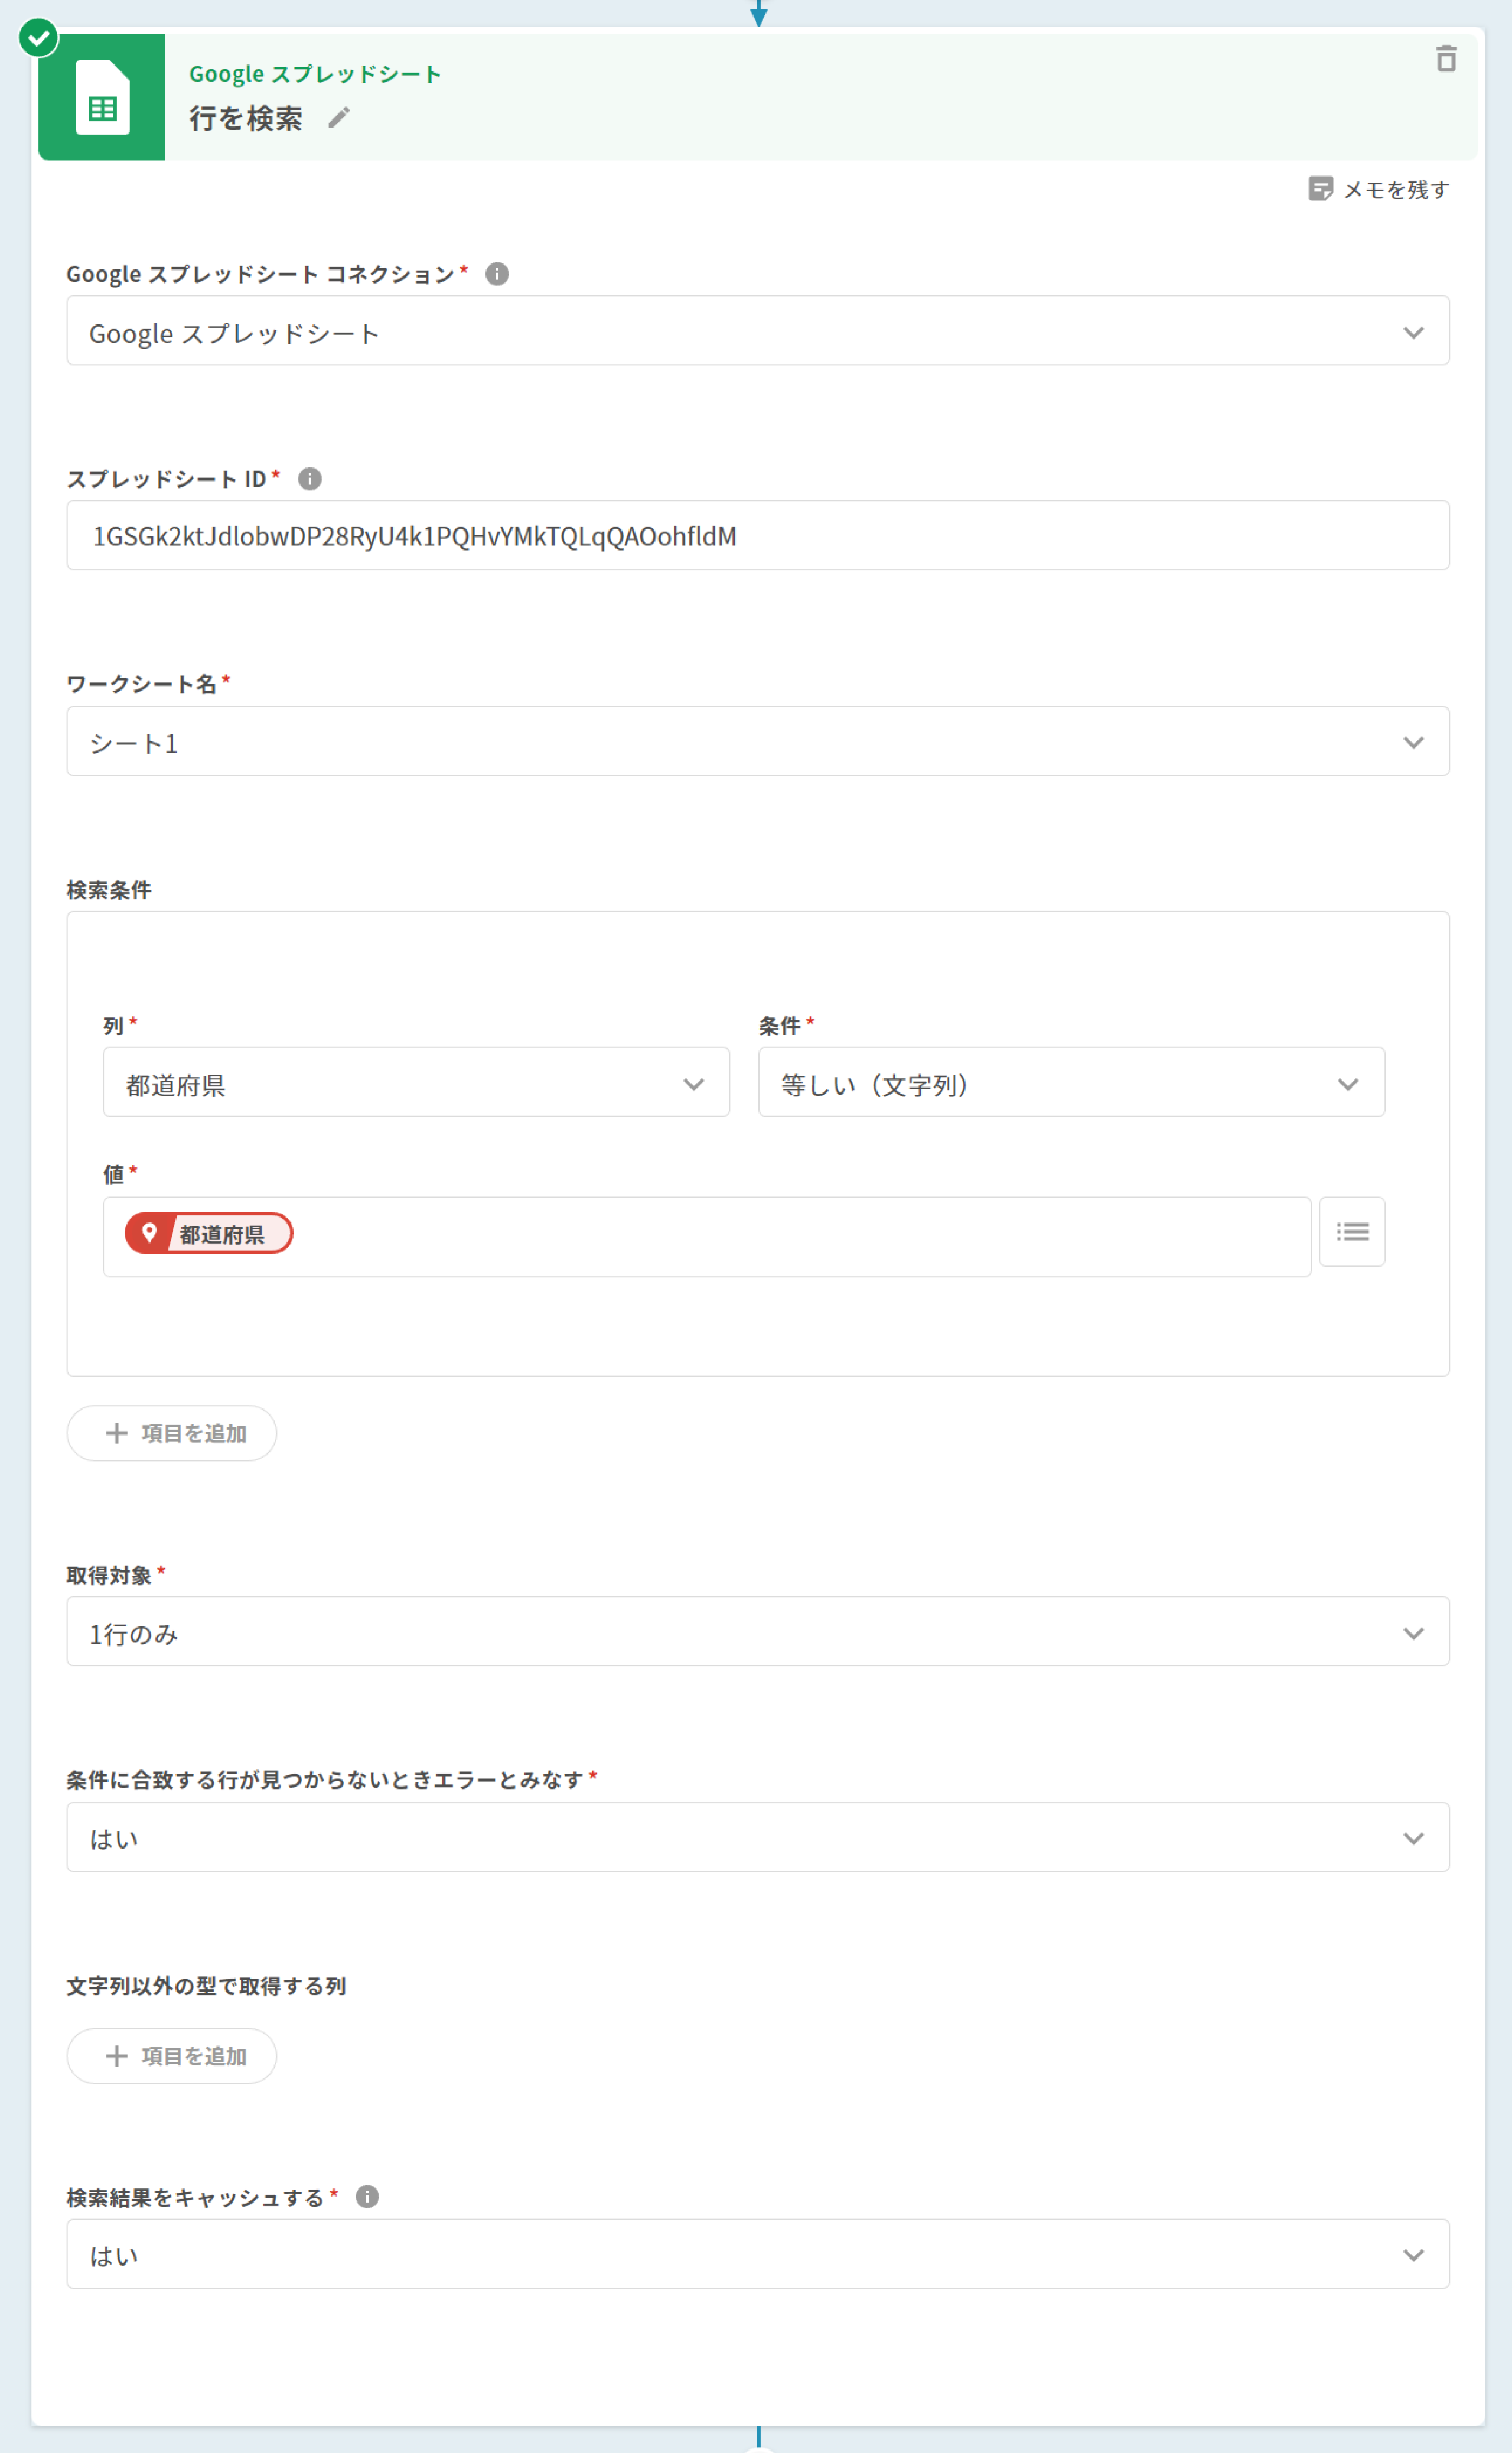
Task: Click the メモを残す note icon
Action: (1320, 189)
